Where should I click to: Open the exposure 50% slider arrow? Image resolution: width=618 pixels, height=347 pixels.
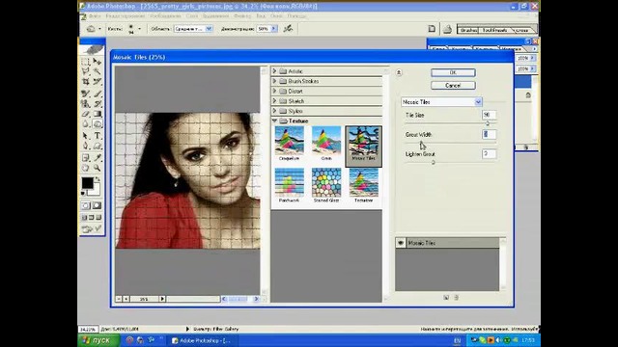point(274,29)
